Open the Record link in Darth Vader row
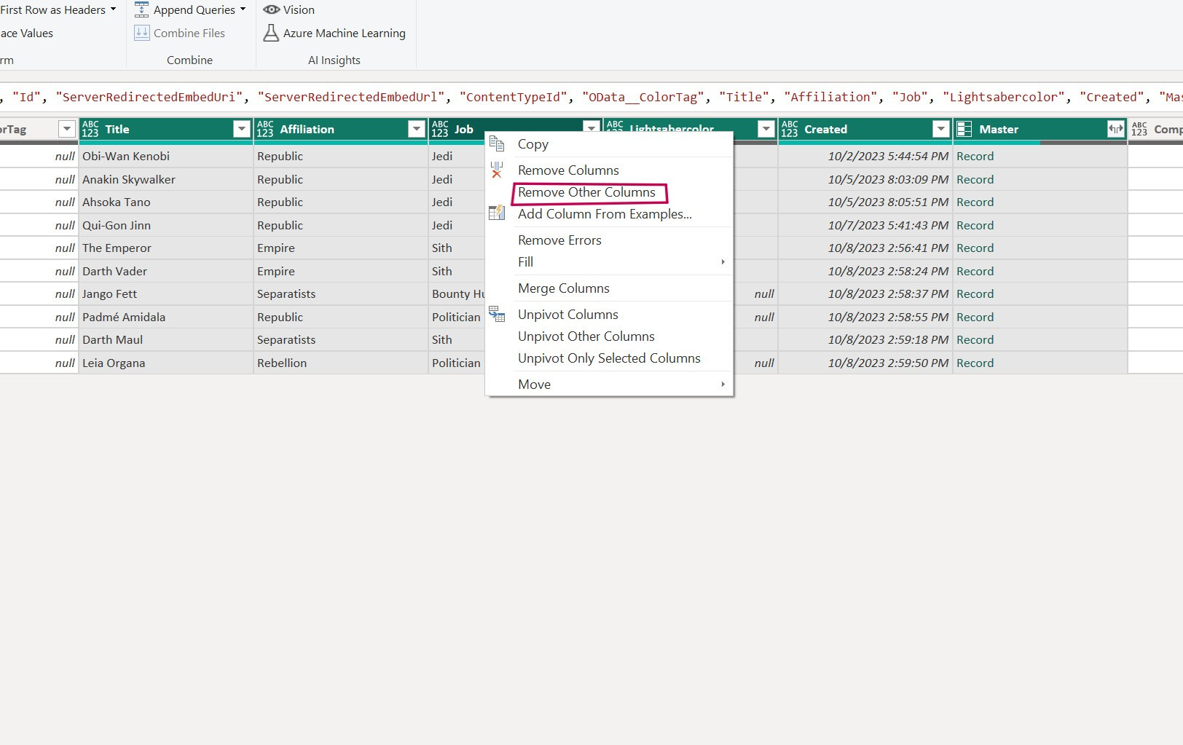This screenshot has height=745, width=1183. [975, 271]
